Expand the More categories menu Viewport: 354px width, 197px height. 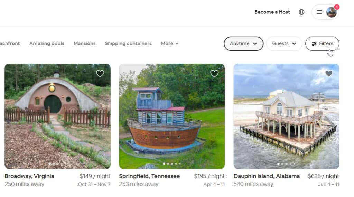click(x=169, y=44)
